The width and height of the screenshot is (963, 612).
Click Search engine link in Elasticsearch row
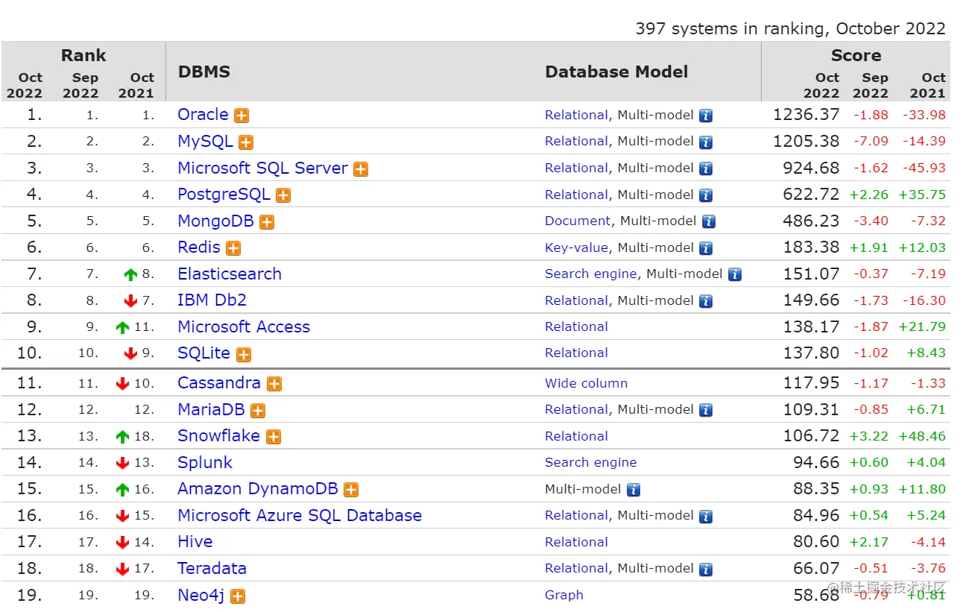click(590, 274)
